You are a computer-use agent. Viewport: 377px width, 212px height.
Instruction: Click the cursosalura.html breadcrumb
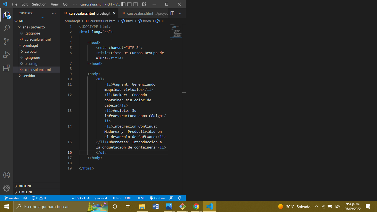point(101,21)
